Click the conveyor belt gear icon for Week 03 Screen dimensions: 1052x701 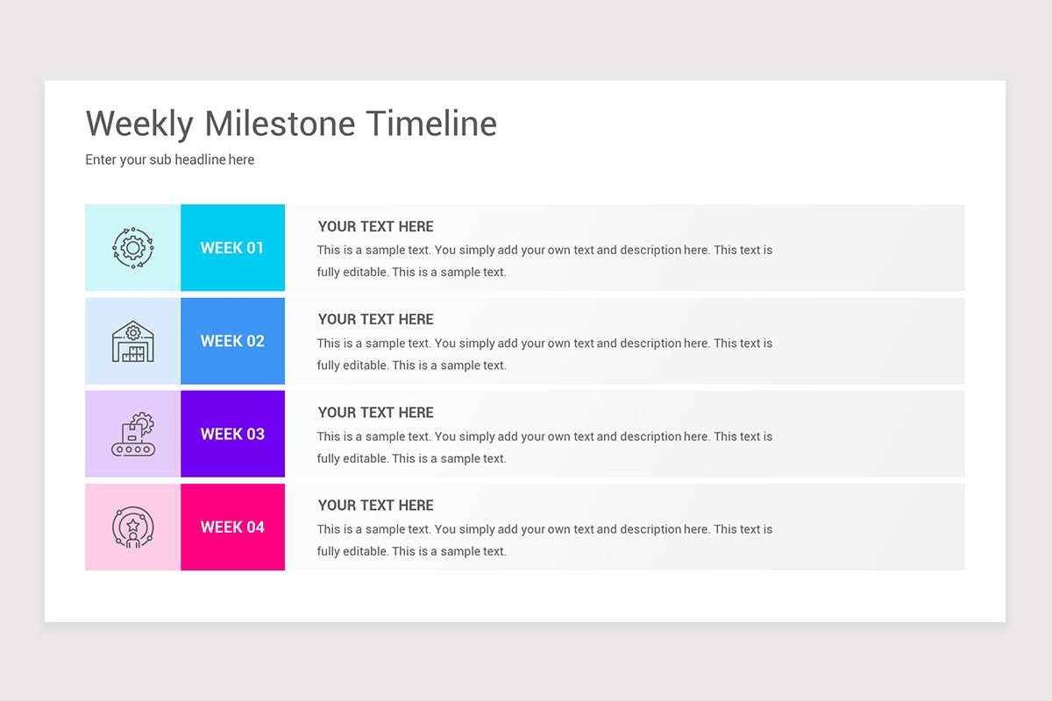[x=133, y=434]
